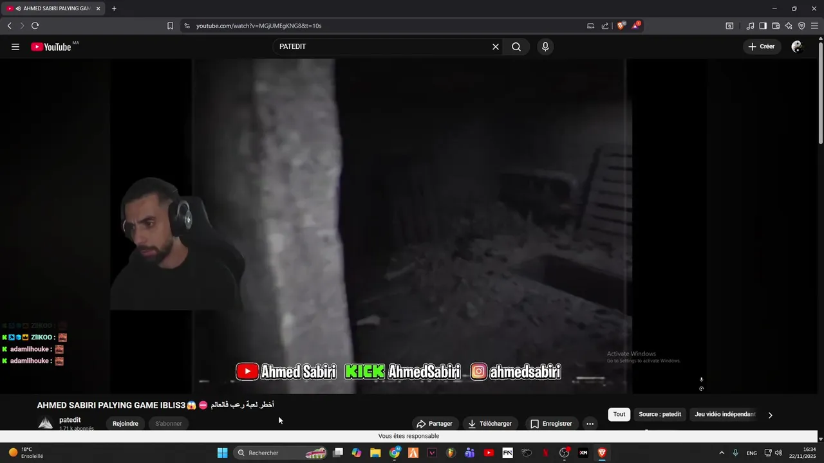Open the XM app in taskbar
The width and height of the screenshot is (824, 463).
[583, 453]
